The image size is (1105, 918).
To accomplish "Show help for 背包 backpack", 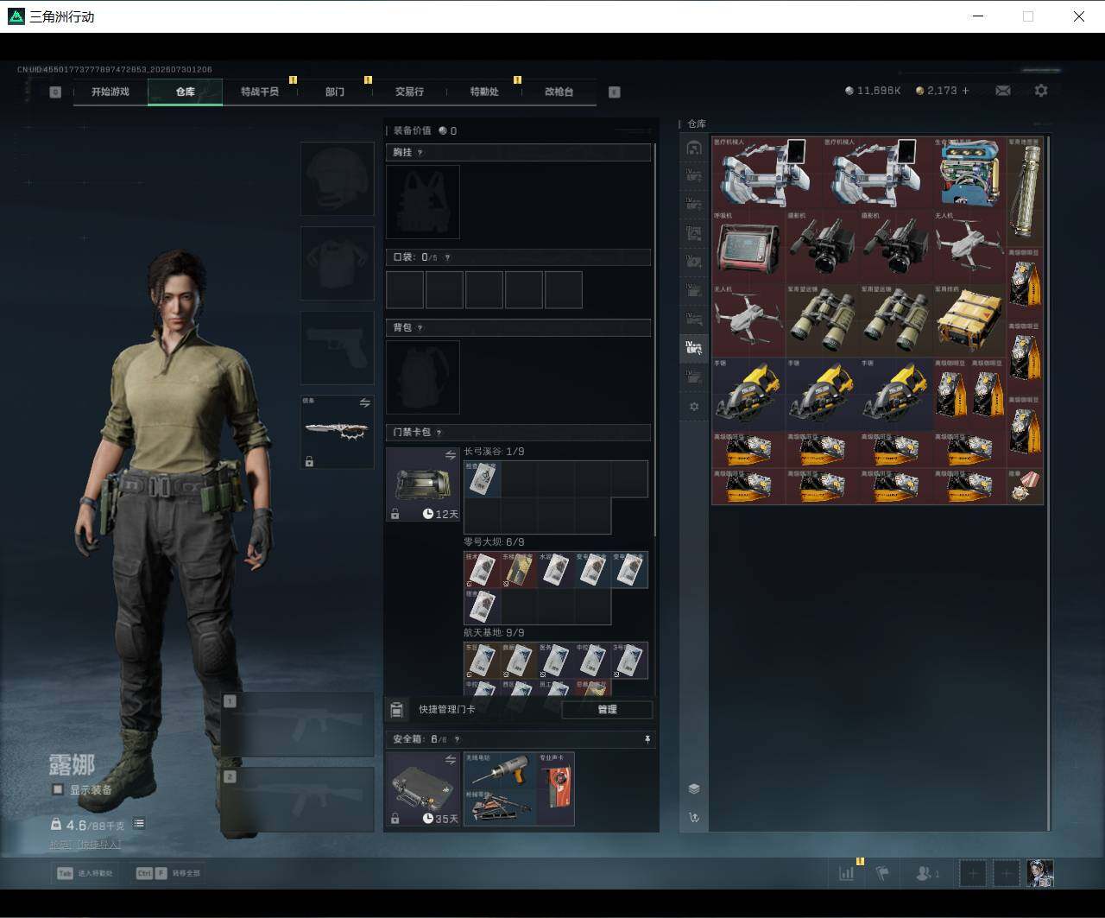I will [x=420, y=328].
